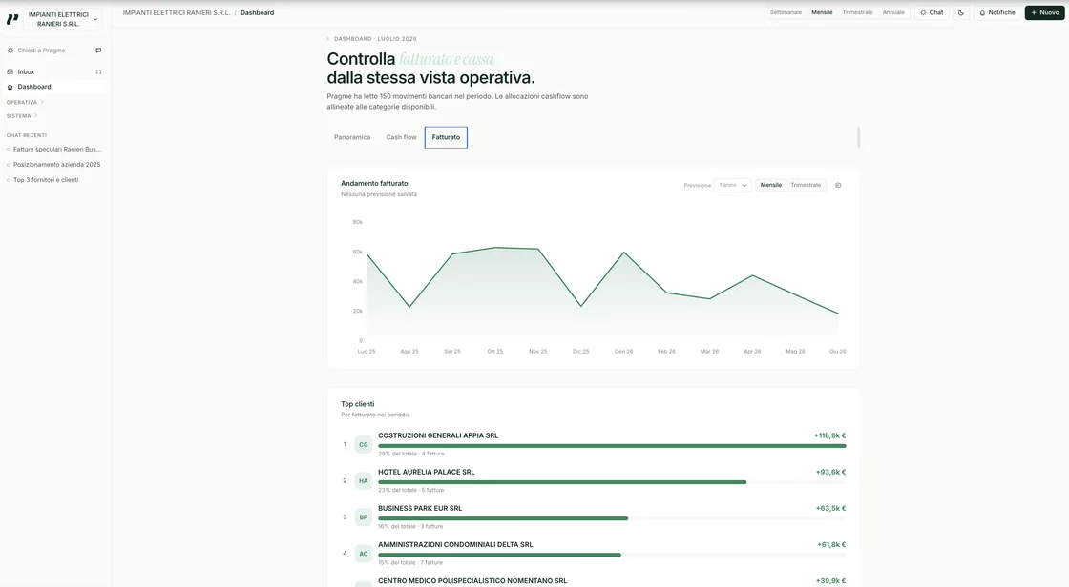Click progress bar of BUSINESS PARK EUR SRL
This screenshot has height=587, width=1069.
(612, 518)
